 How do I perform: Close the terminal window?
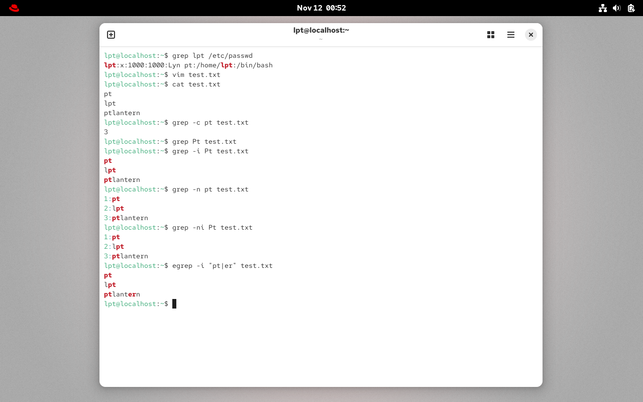pyautogui.click(x=531, y=35)
